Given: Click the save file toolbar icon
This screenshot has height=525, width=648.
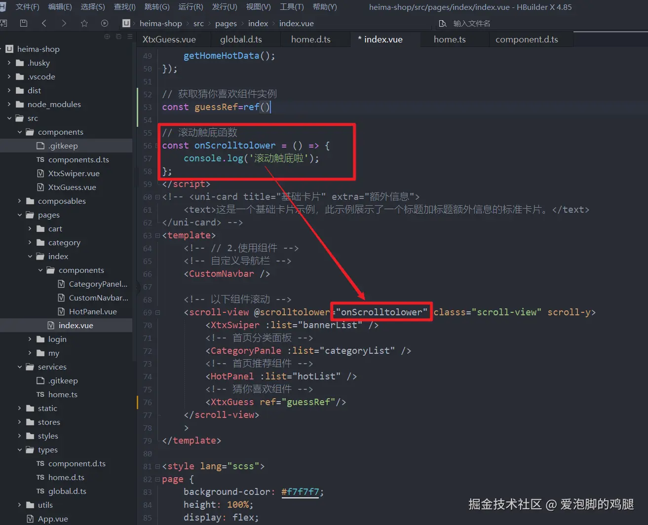Looking at the screenshot, I should point(23,23).
